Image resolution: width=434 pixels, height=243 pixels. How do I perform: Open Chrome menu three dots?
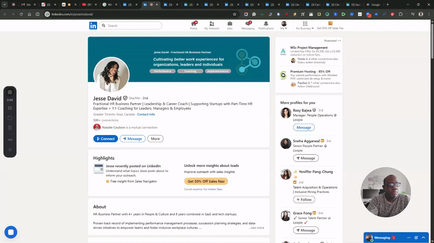click(429, 14)
